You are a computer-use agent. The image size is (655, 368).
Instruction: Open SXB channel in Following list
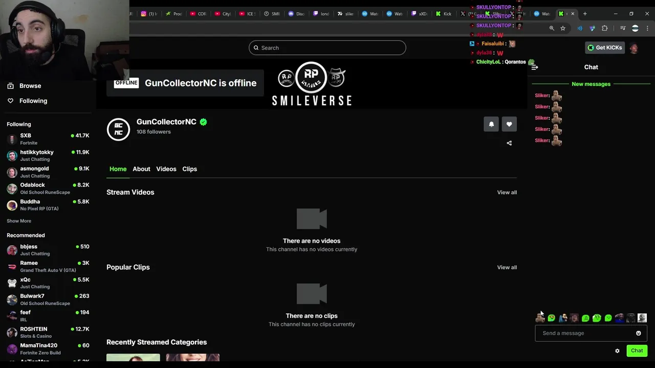(48, 139)
